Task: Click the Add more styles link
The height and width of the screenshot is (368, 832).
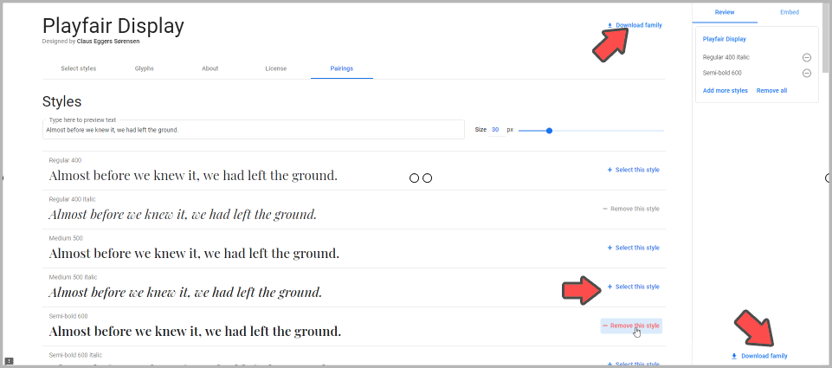Action: 725,91
